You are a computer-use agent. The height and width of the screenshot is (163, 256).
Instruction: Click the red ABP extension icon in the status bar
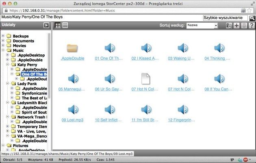(245, 160)
